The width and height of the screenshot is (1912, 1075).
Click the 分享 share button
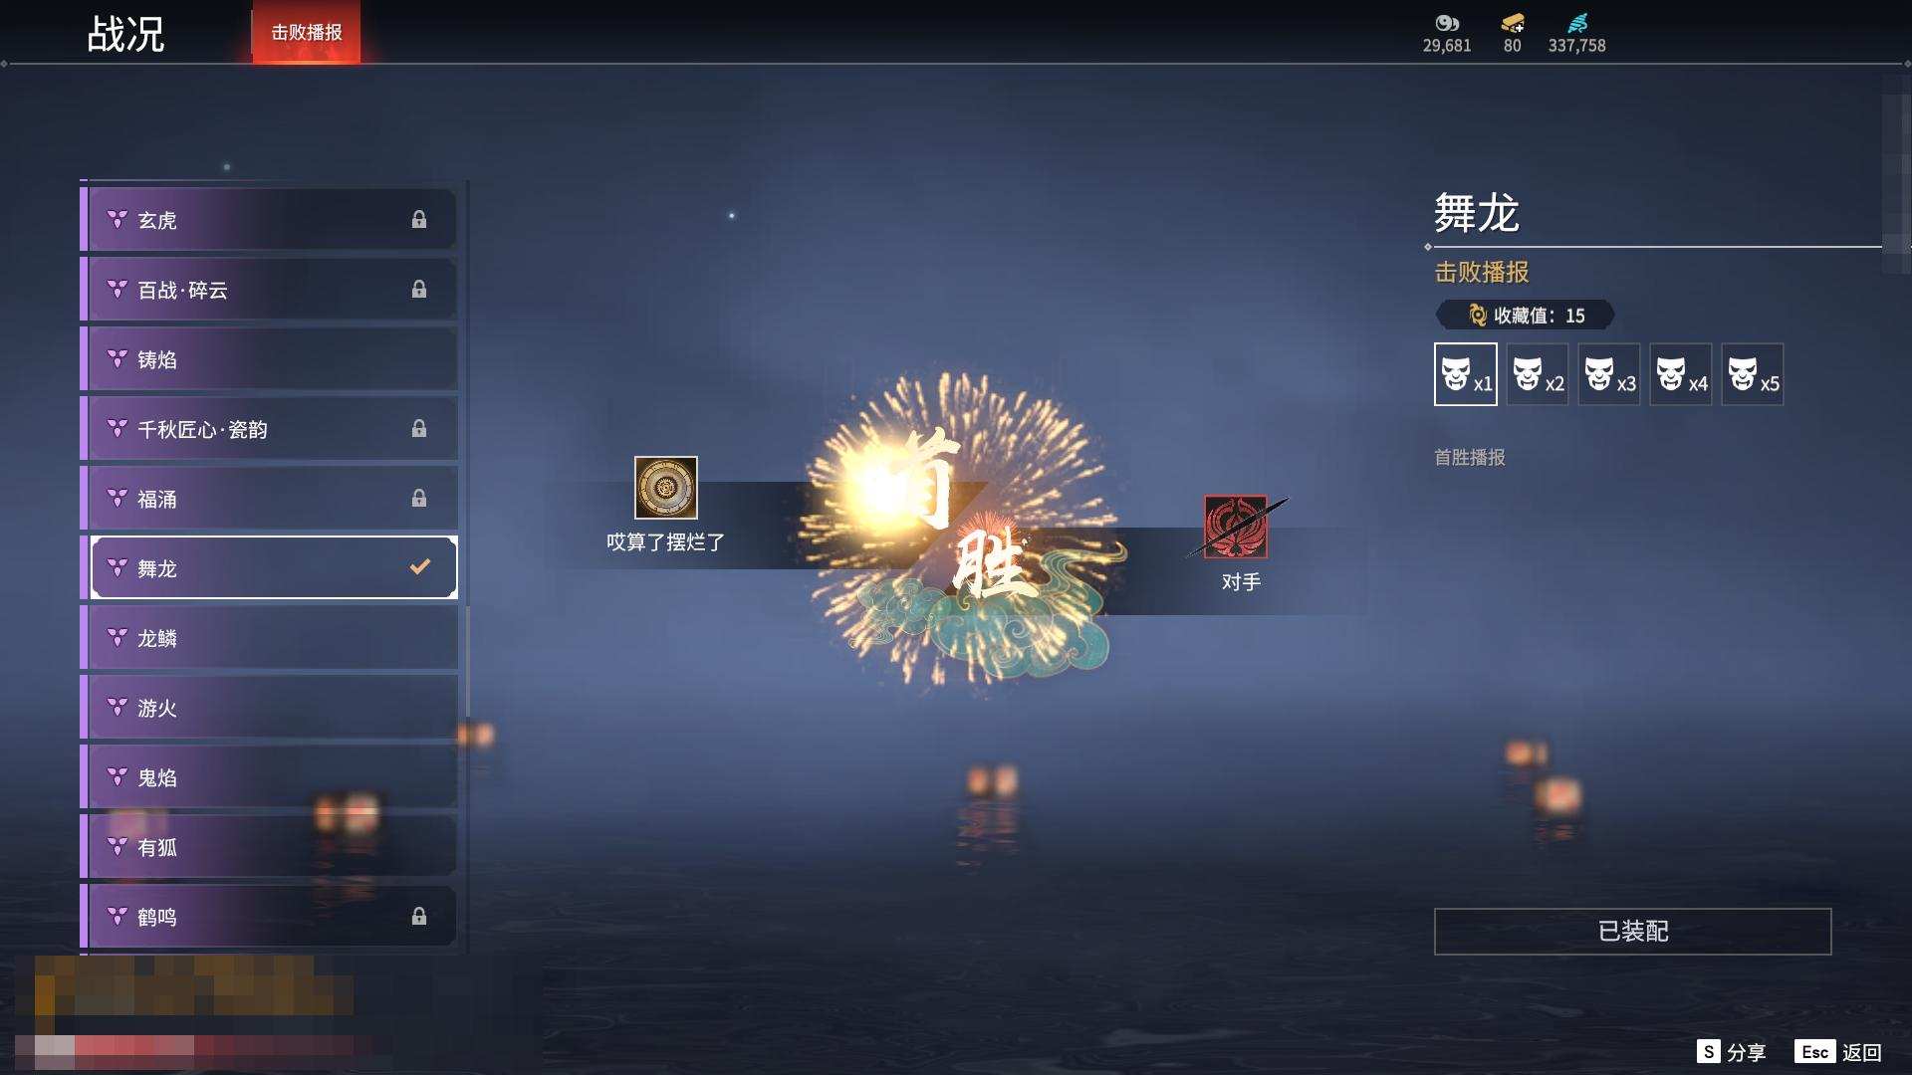1732,1052
